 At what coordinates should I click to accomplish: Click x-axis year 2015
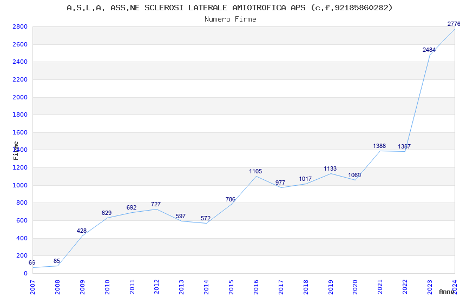pyautogui.click(x=231, y=287)
